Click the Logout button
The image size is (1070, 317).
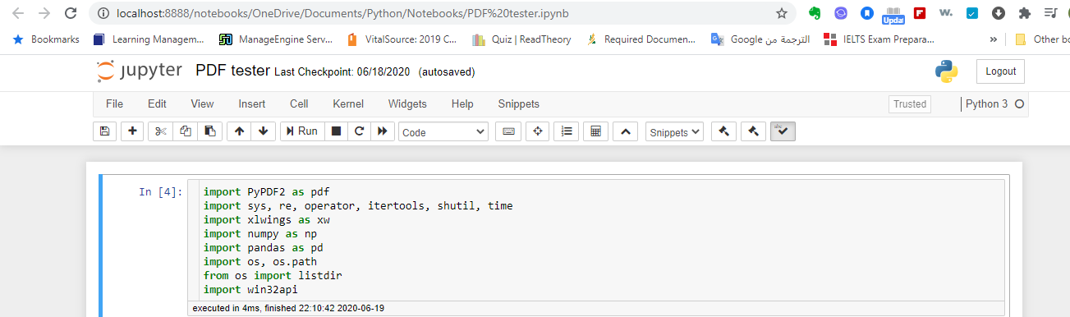pyautogui.click(x=1000, y=71)
